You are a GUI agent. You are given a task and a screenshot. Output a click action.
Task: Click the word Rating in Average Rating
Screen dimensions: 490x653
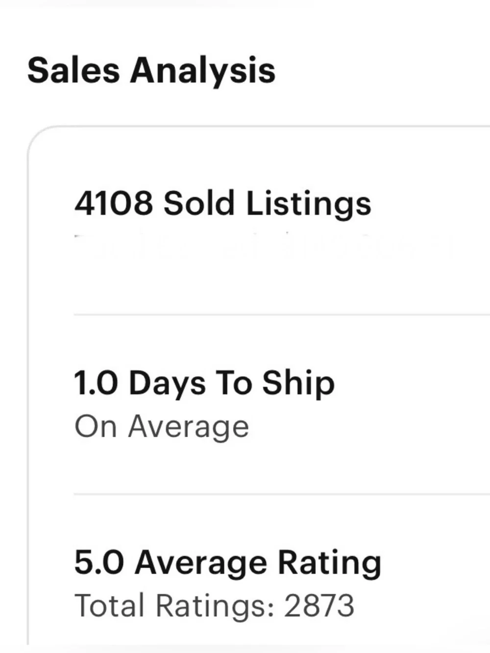[x=329, y=563]
